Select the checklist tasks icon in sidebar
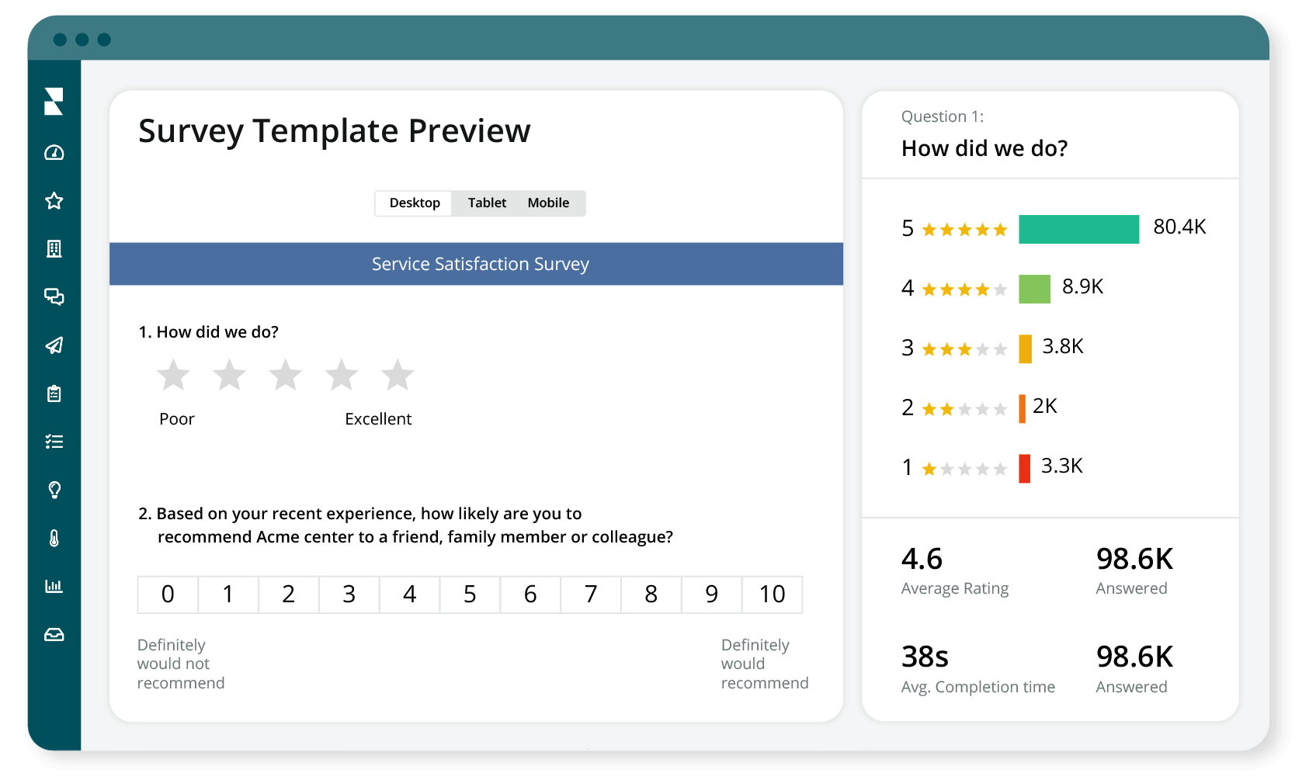Viewport: 1316px width, 780px height. 54,442
